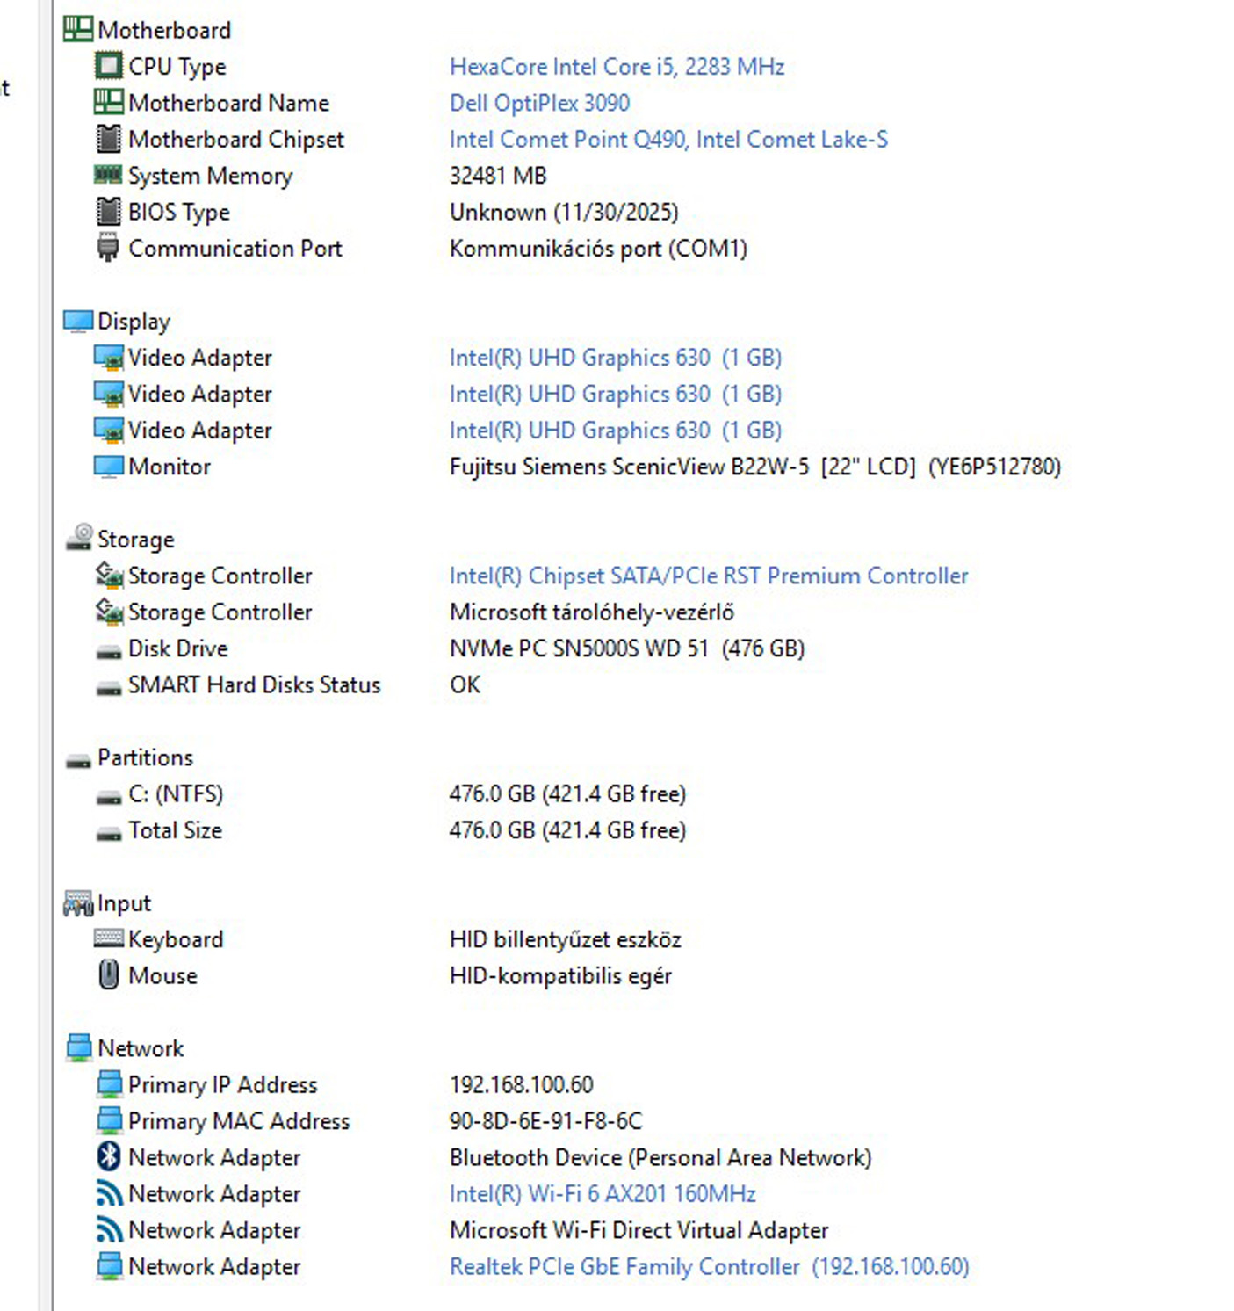Click the Partitions section icon
Viewport: 1234px width, 1311px height.
[x=78, y=761]
